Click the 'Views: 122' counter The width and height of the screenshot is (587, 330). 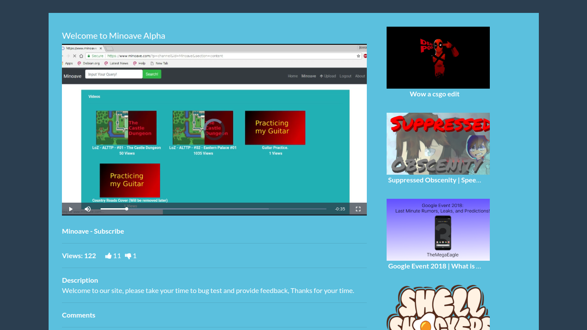tap(79, 256)
